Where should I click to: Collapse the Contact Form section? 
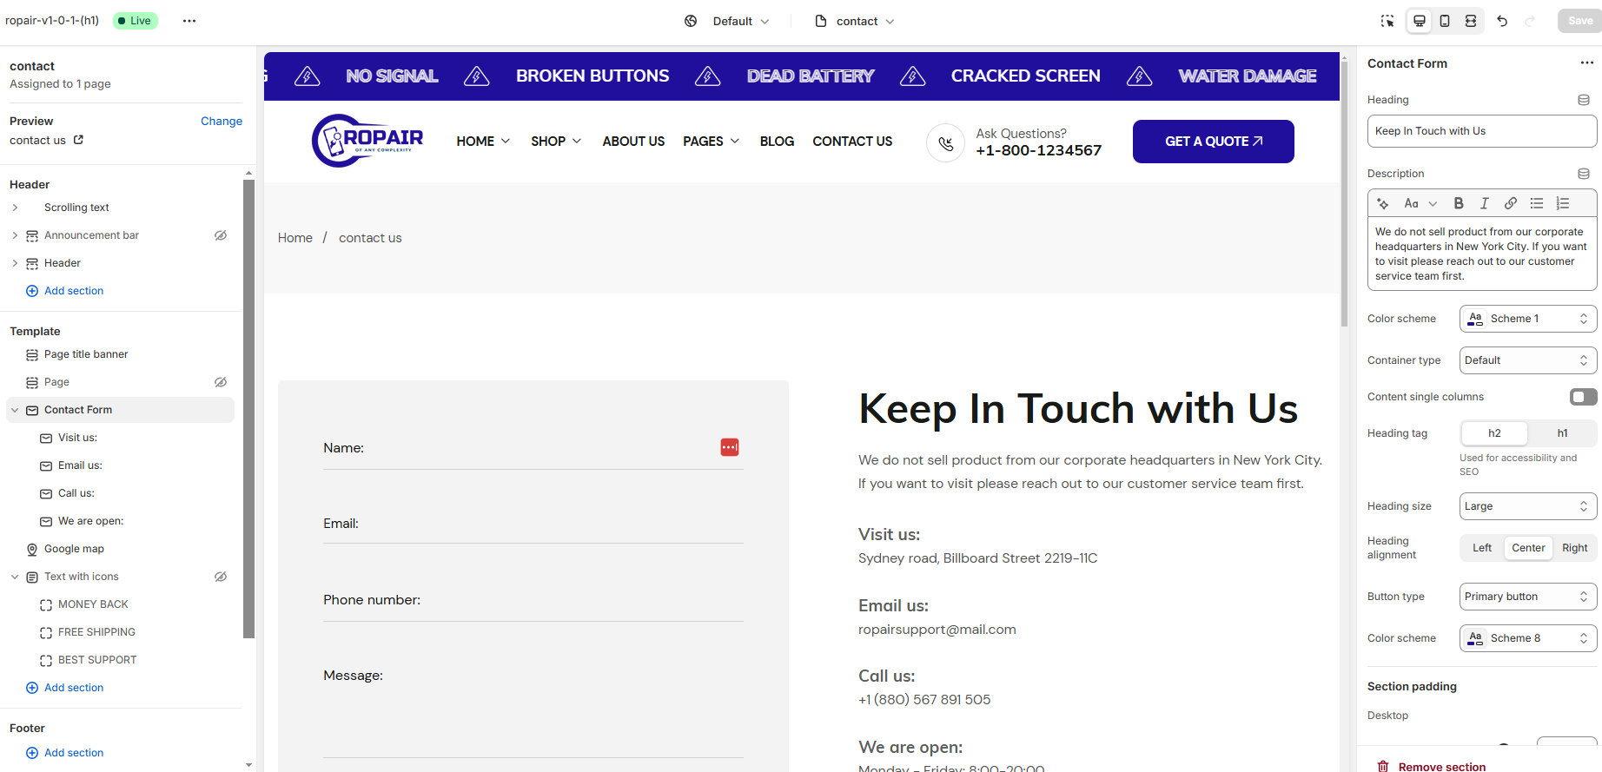(x=15, y=410)
